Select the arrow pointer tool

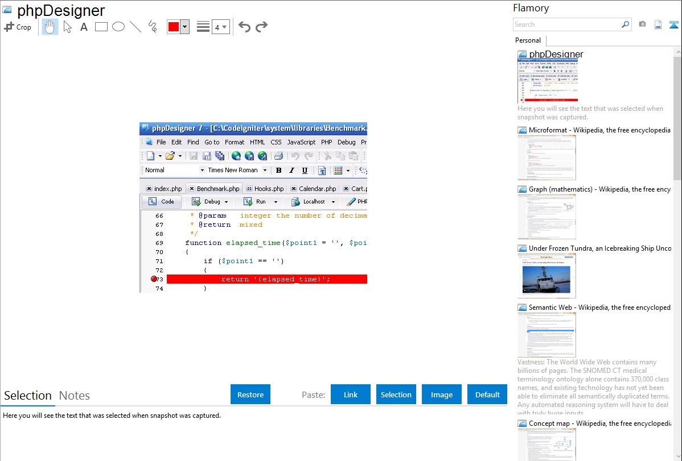67,27
